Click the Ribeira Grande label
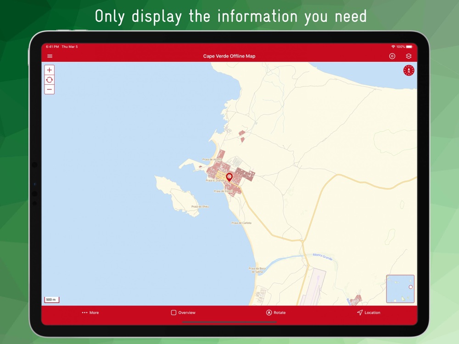 click(322, 257)
